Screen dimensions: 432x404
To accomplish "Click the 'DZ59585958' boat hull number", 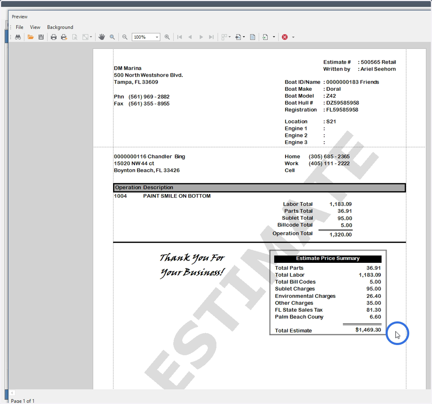I will pos(342,103).
